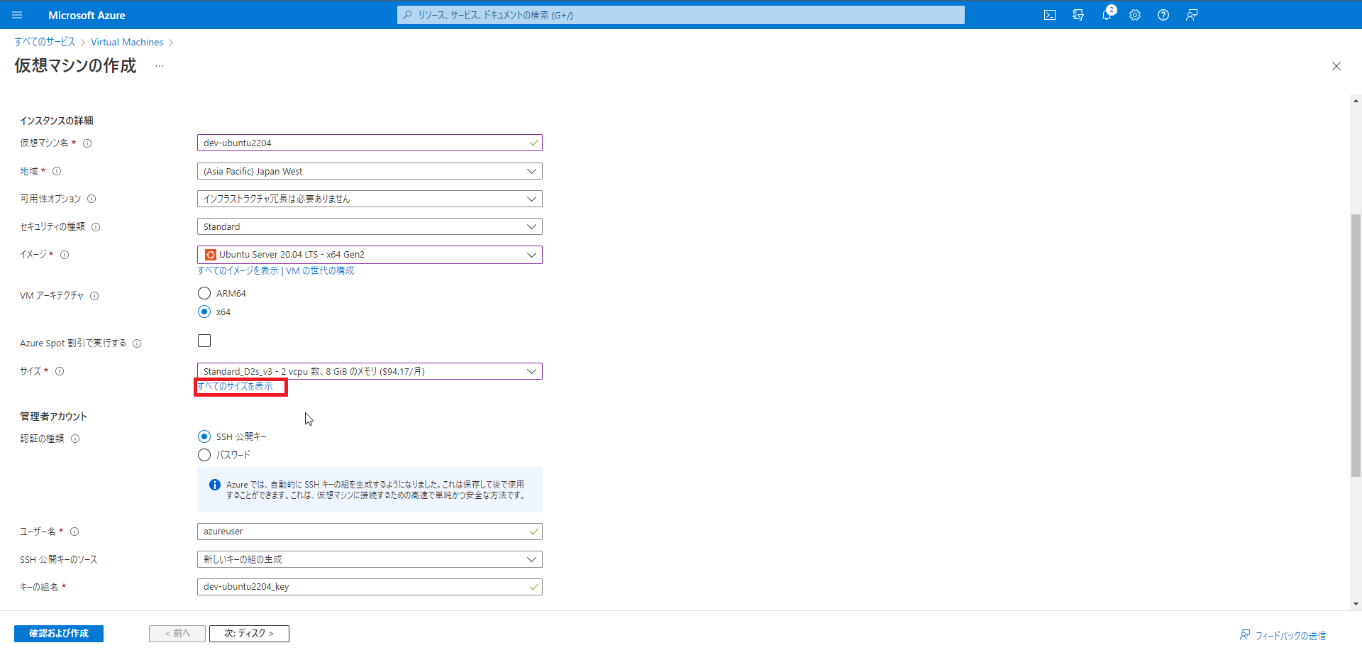Click the info icon next to セキュリティの種類
The width and height of the screenshot is (1362, 660).
tap(96, 227)
